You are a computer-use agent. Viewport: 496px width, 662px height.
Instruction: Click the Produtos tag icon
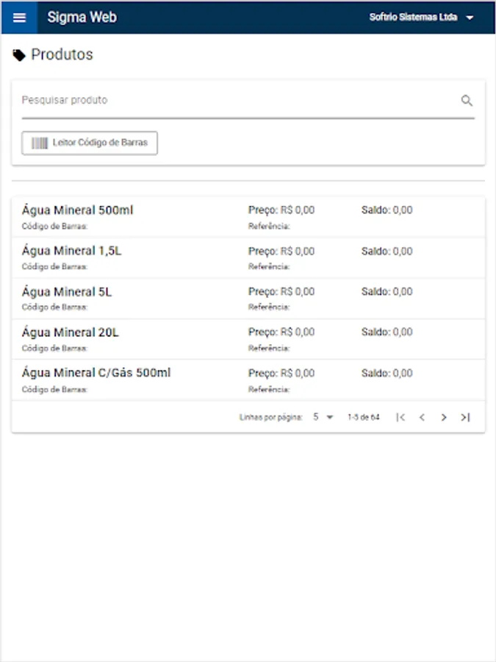coord(19,55)
